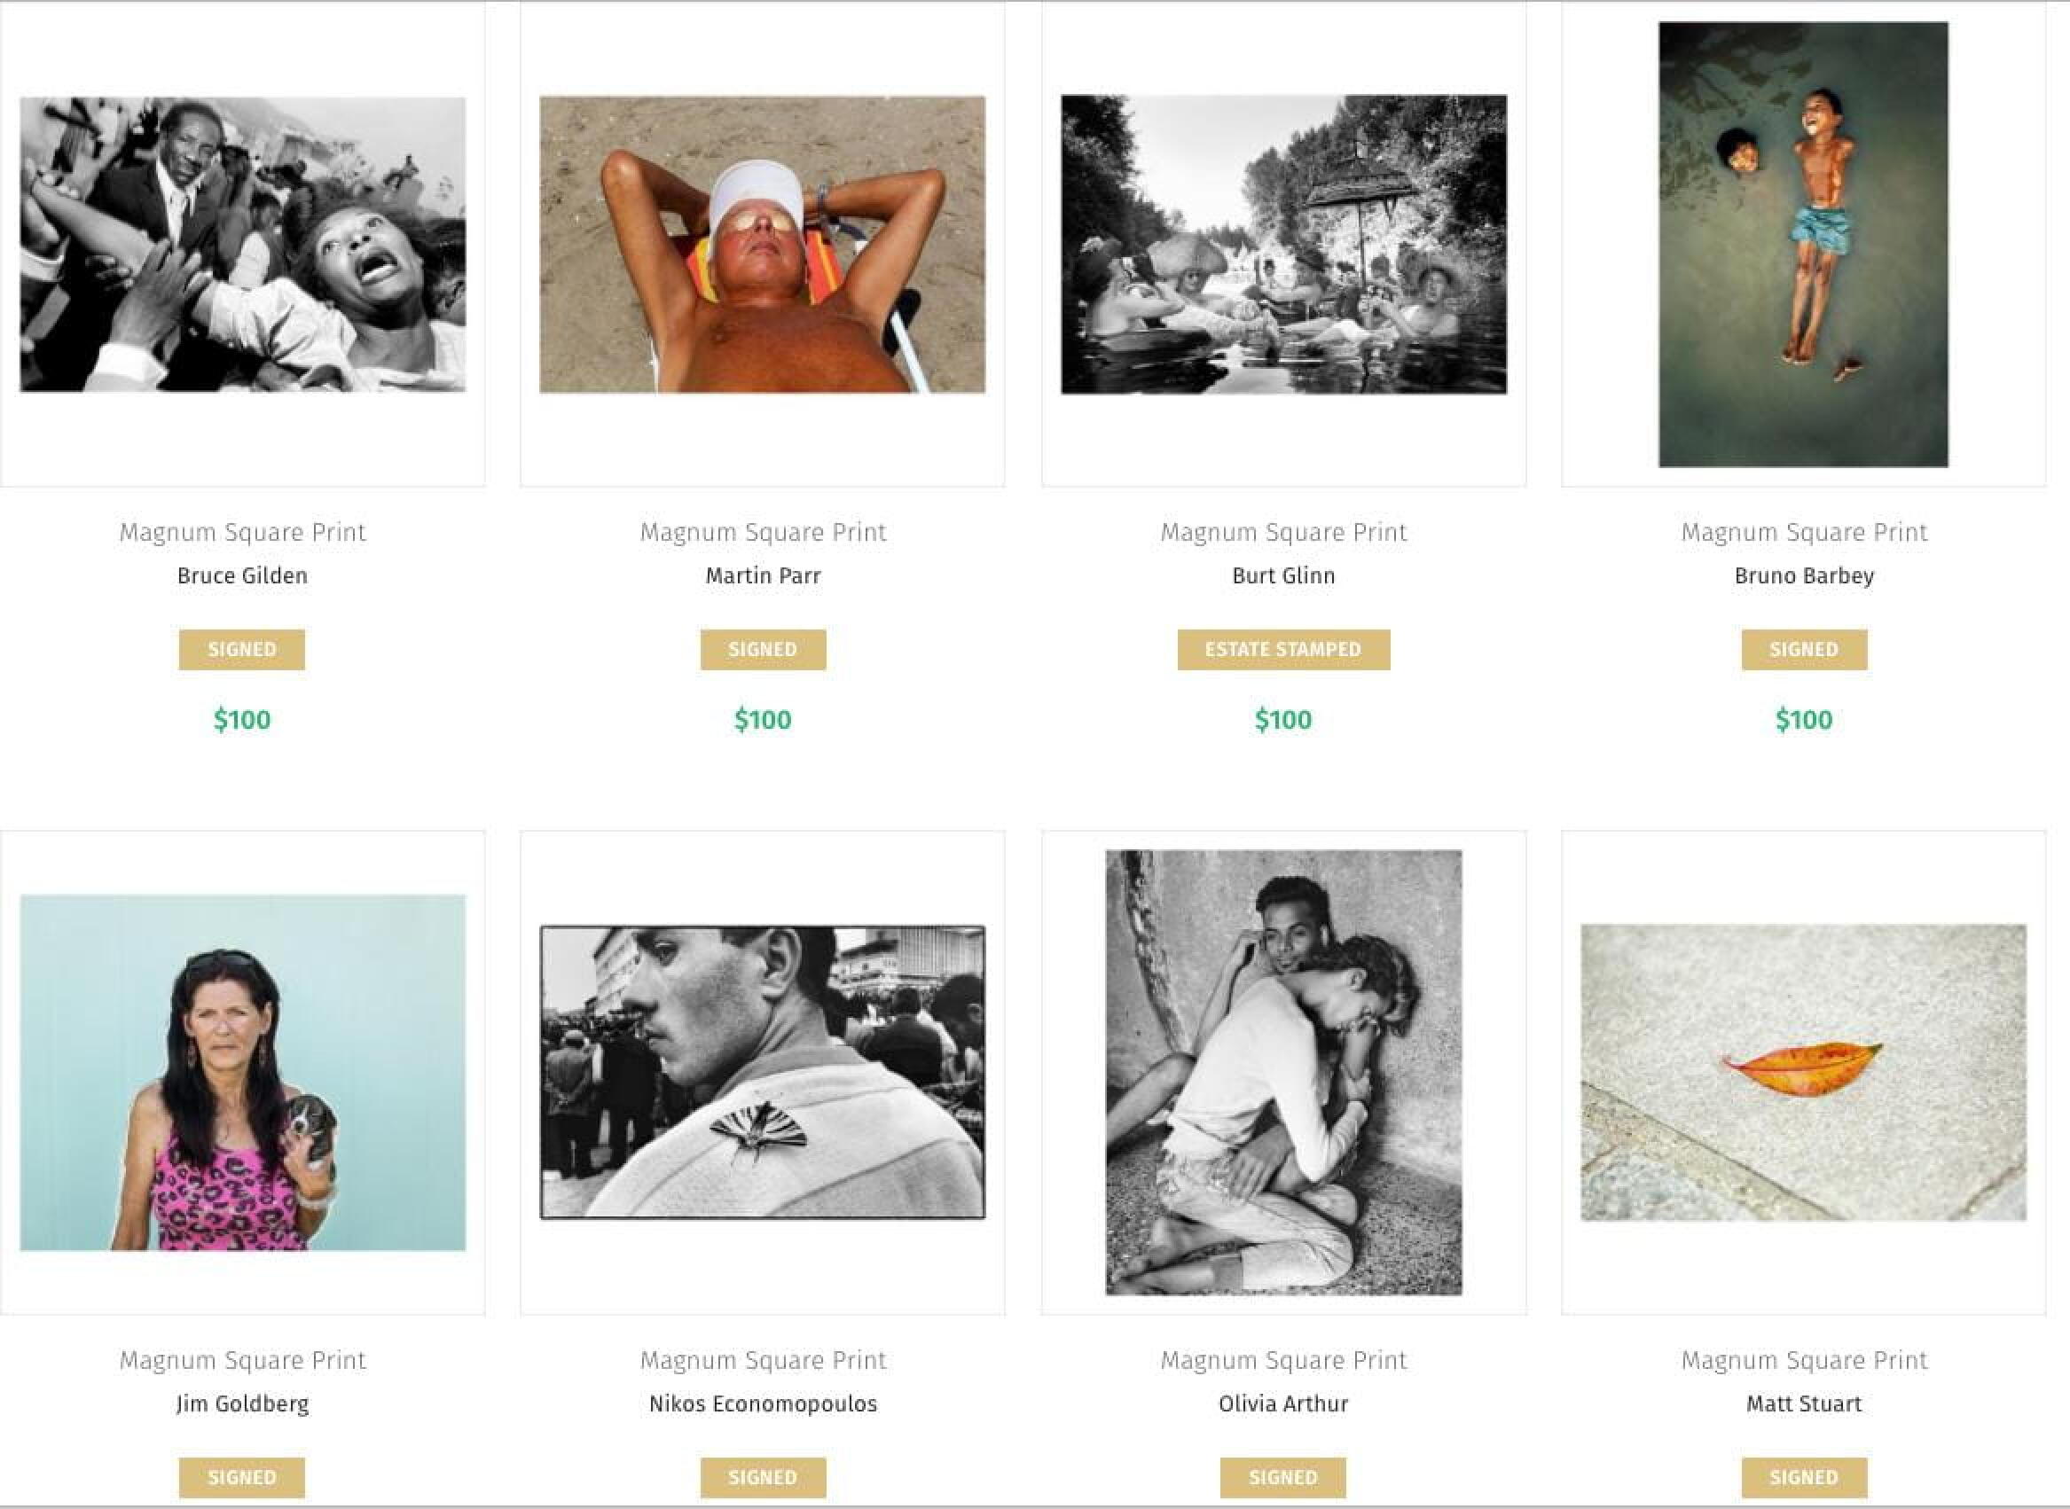Click the Bruce Gilden name link
2070x1509 pixels.
pyautogui.click(x=242, y=575)
